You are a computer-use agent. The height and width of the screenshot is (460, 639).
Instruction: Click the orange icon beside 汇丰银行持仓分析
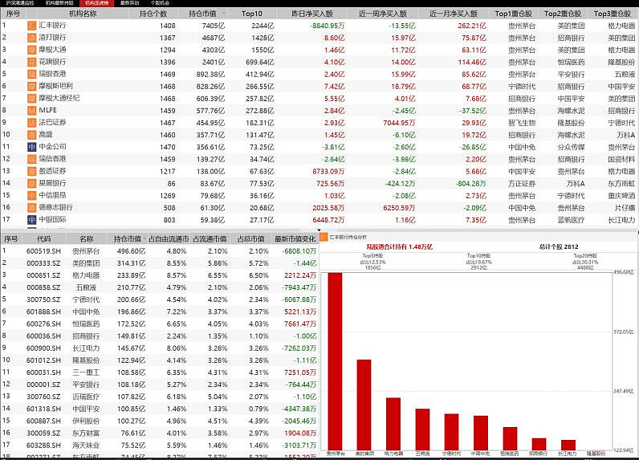324,237
